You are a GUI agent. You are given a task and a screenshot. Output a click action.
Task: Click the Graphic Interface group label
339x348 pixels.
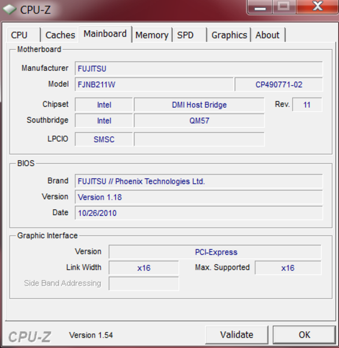coord(47,235)
